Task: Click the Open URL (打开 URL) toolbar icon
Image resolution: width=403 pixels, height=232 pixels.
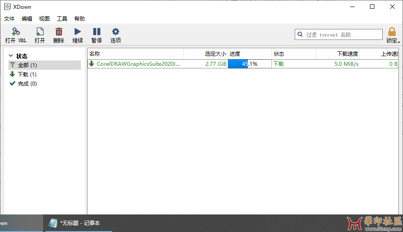Action: (x=16, y=32)
